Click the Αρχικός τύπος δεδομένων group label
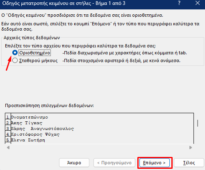 tap(32, 38)
